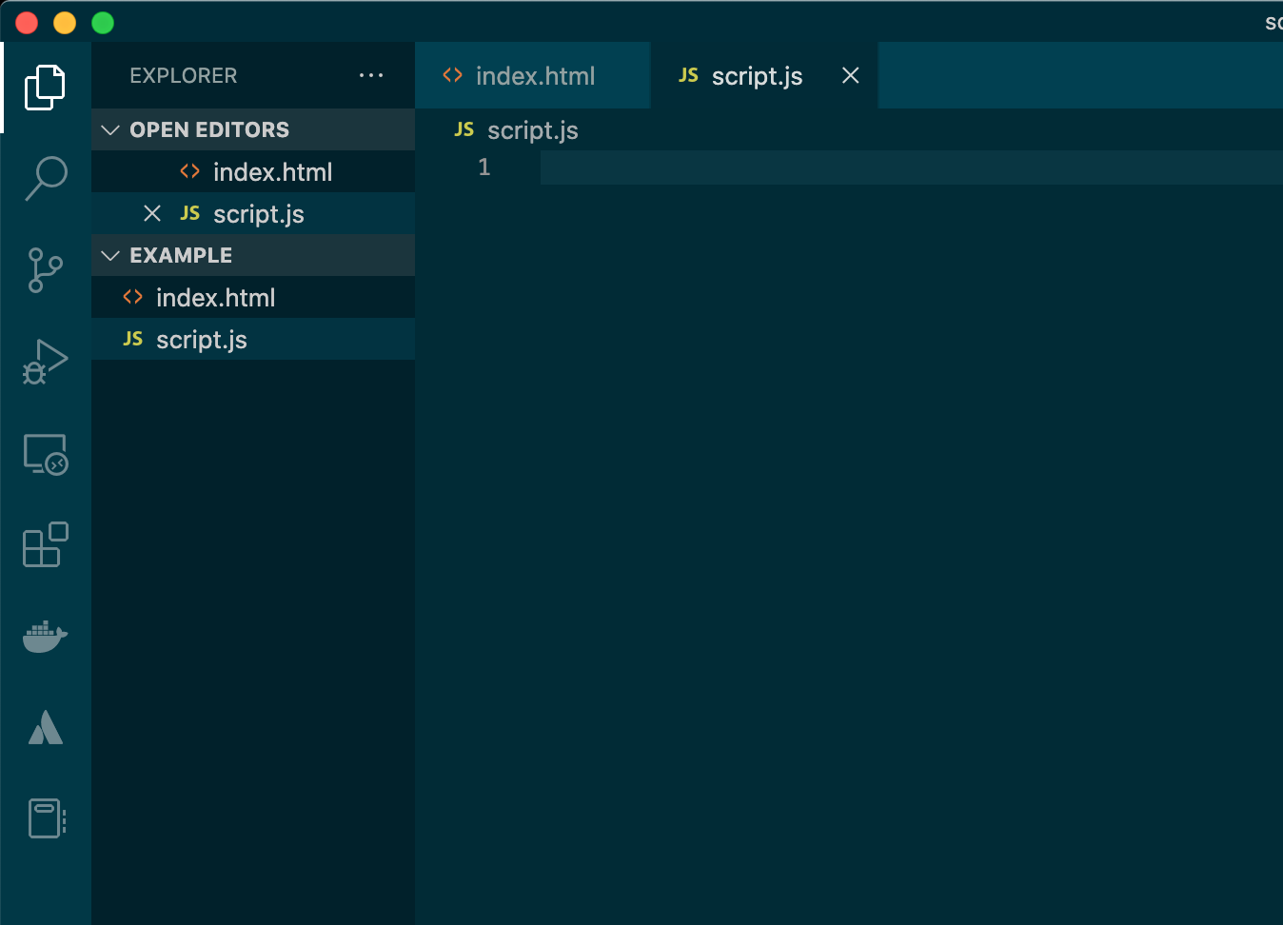
Task: Select the Explorer icon in the activity bar
Action: (x=45, y=87)
